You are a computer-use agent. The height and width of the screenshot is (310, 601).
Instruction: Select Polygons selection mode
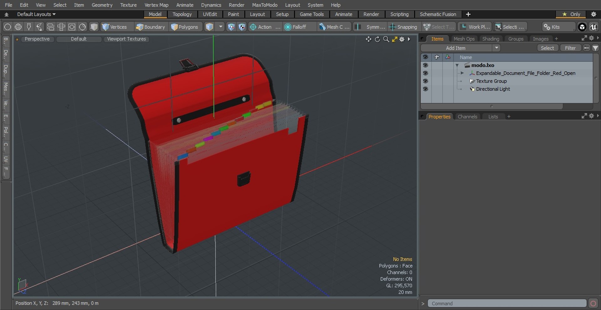185,27
